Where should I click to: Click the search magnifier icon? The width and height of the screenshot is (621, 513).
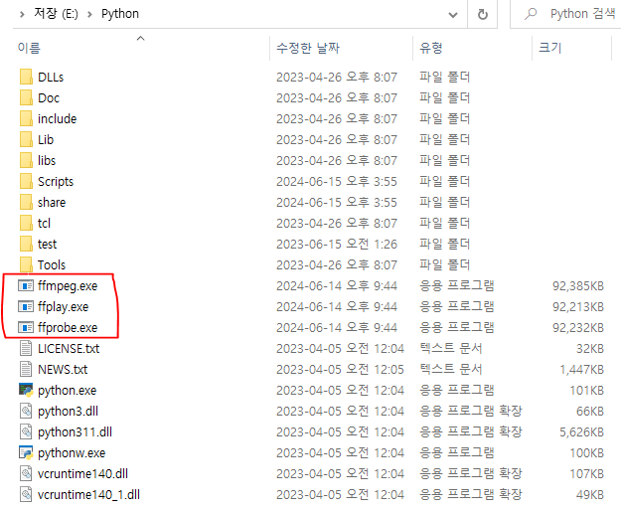click(x=531, y=14)
